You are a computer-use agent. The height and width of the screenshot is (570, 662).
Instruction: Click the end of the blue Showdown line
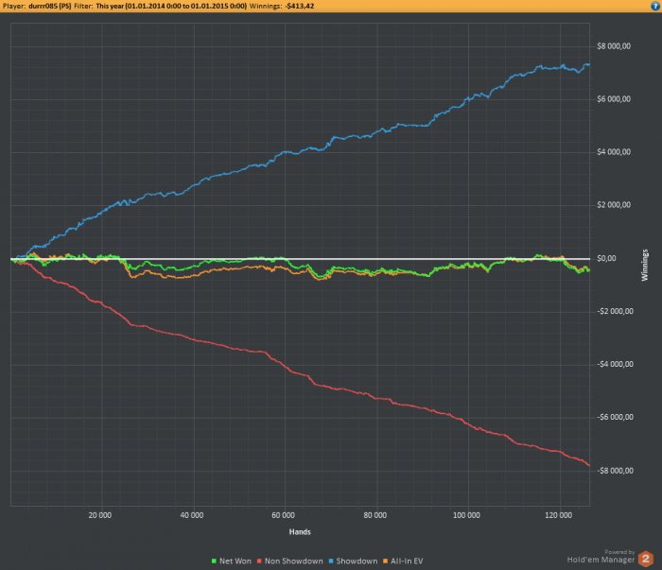click(x=588, y=64)
